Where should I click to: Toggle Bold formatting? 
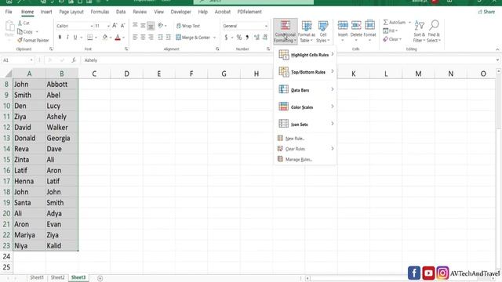pyautogui.click(x=60, y=38)
